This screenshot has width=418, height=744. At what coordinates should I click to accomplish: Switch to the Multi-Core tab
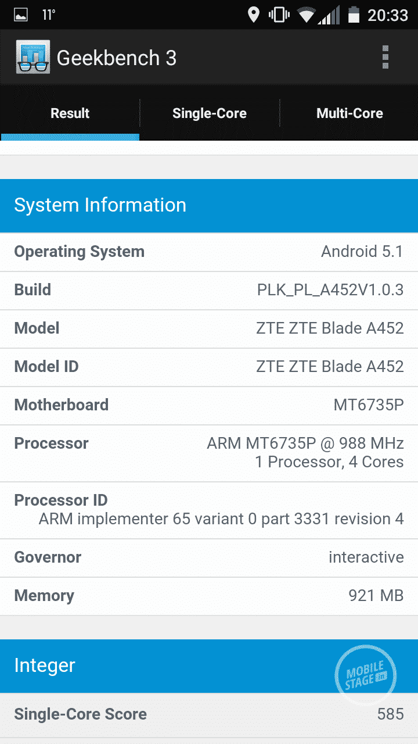(x=349, y=113)
